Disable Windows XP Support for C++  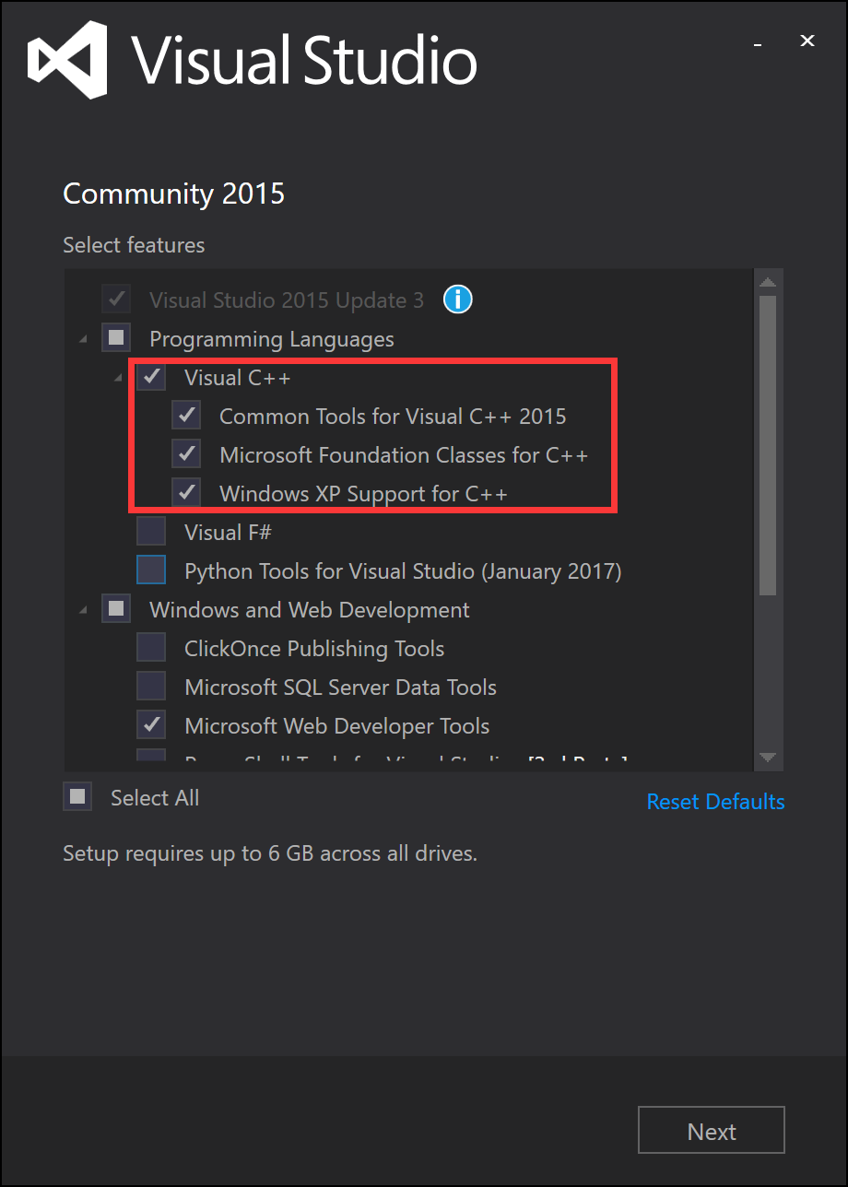187,493
